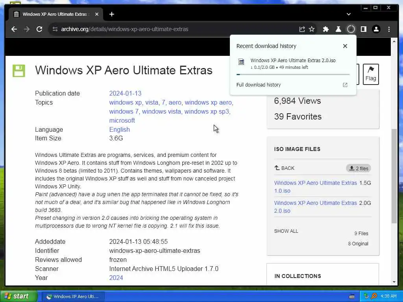Click the share page icon
Image resolution: width=403 pixels, height=302 pixels.
coord(302,29)
